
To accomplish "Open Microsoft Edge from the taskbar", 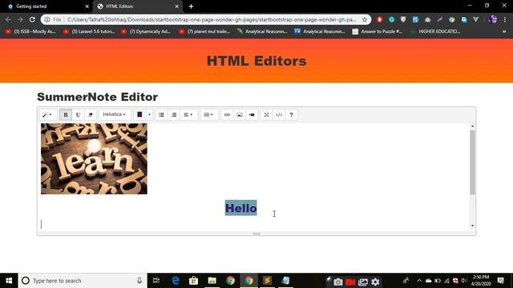I will click(x=176, y=281).
